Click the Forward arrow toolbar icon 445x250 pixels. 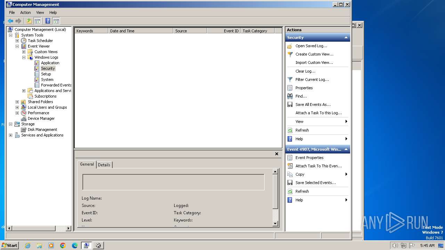click(x=18, y=21)
